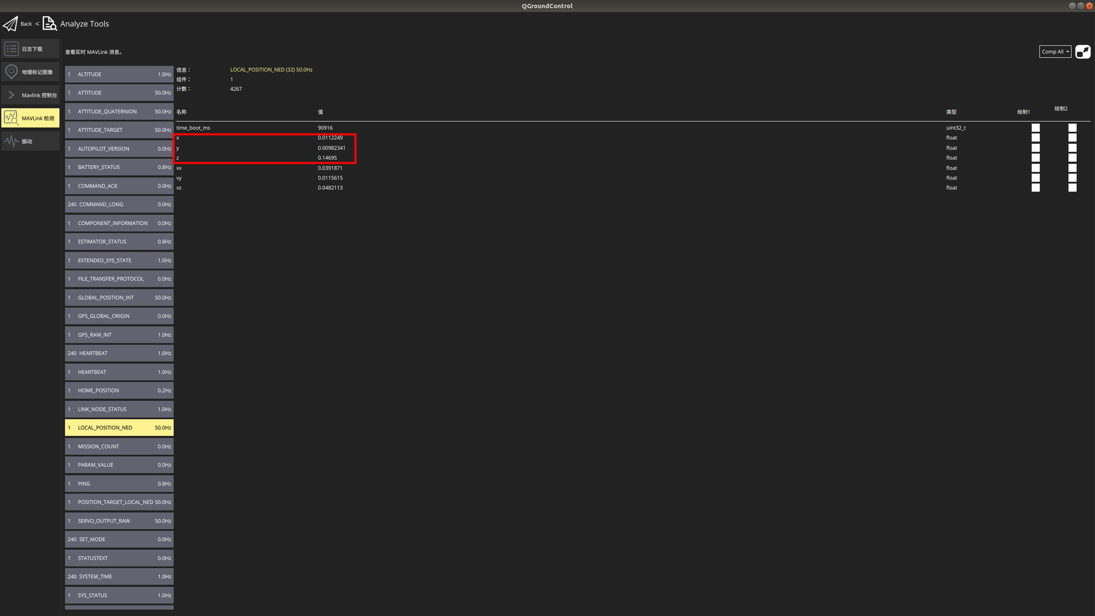Check 绘制2 box for time_boot_ms
This screenshot has height=616, width=1095.
click(1072, 128)
